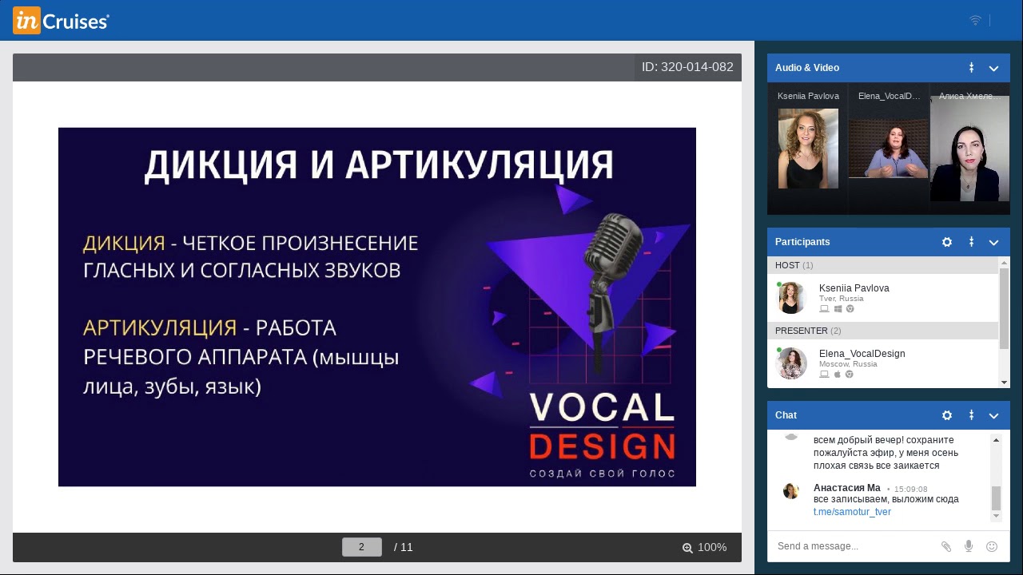This screenshot has width=1023, height=575.
Task: Click the 100% zoom level
Action: coord(712,548)
